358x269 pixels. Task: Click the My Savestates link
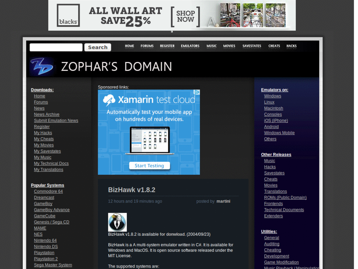[47, 151]
